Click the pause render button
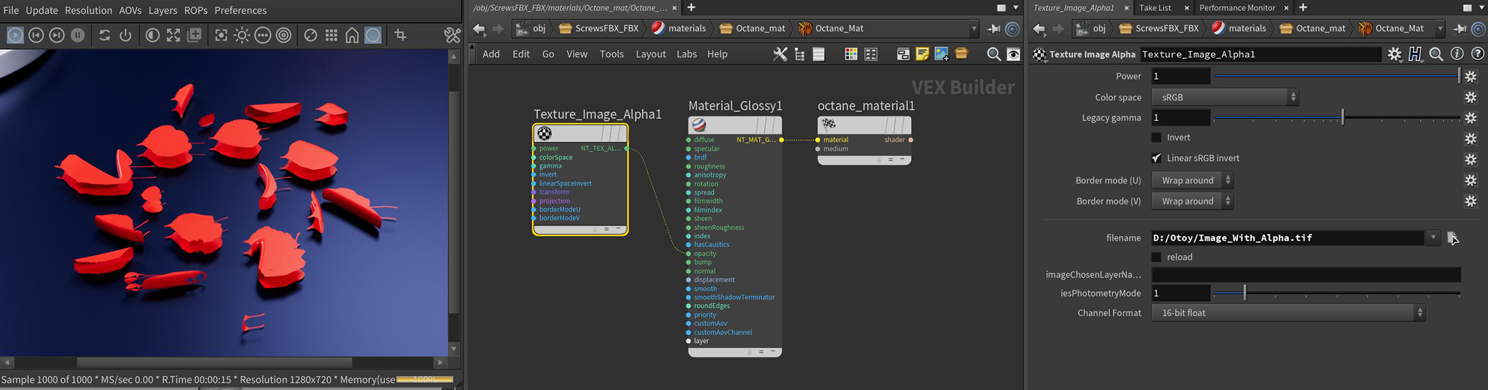Viewport: 1488px width, 390px height. pos(78,35)
